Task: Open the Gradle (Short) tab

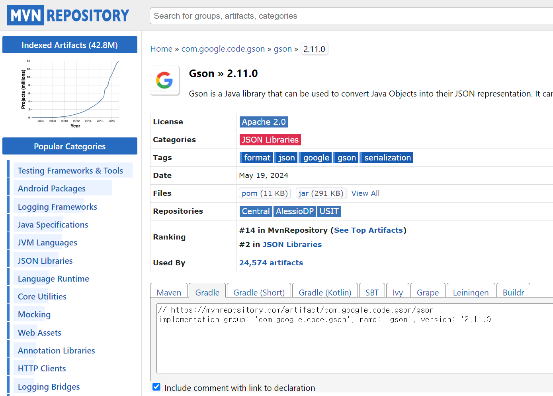Action: [259, 290]
